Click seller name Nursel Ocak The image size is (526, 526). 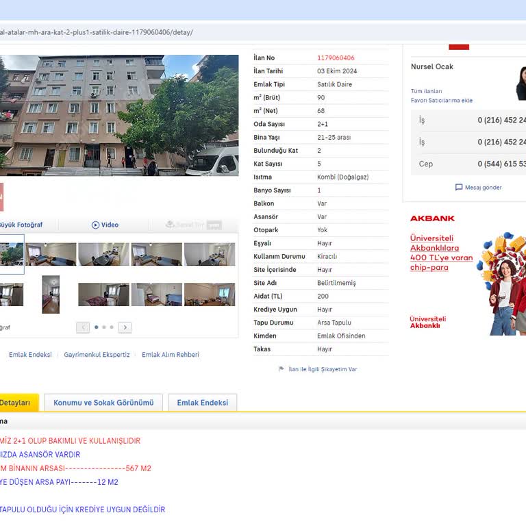(x=431, y=66)
